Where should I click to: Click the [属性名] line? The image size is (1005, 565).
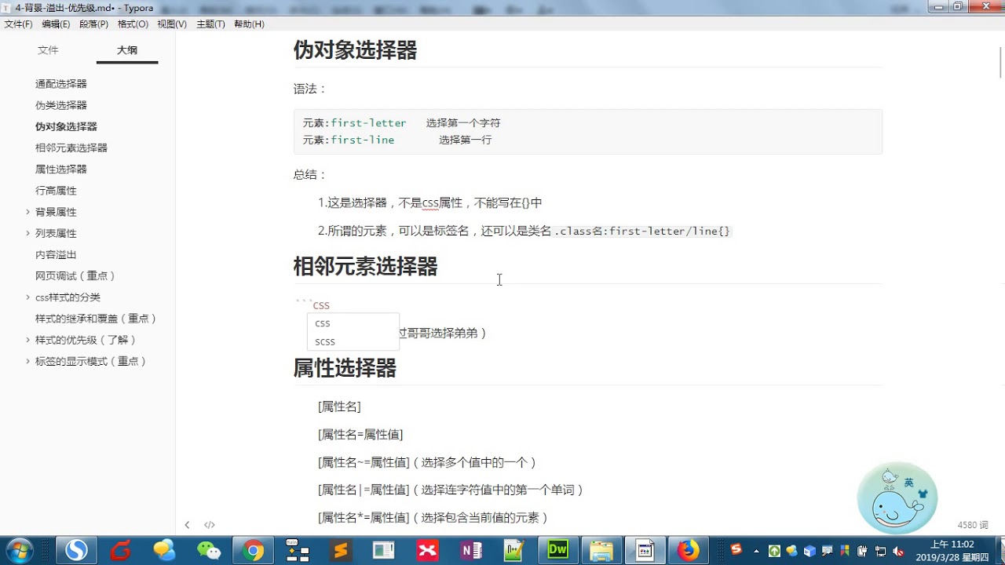coord(339,406)
